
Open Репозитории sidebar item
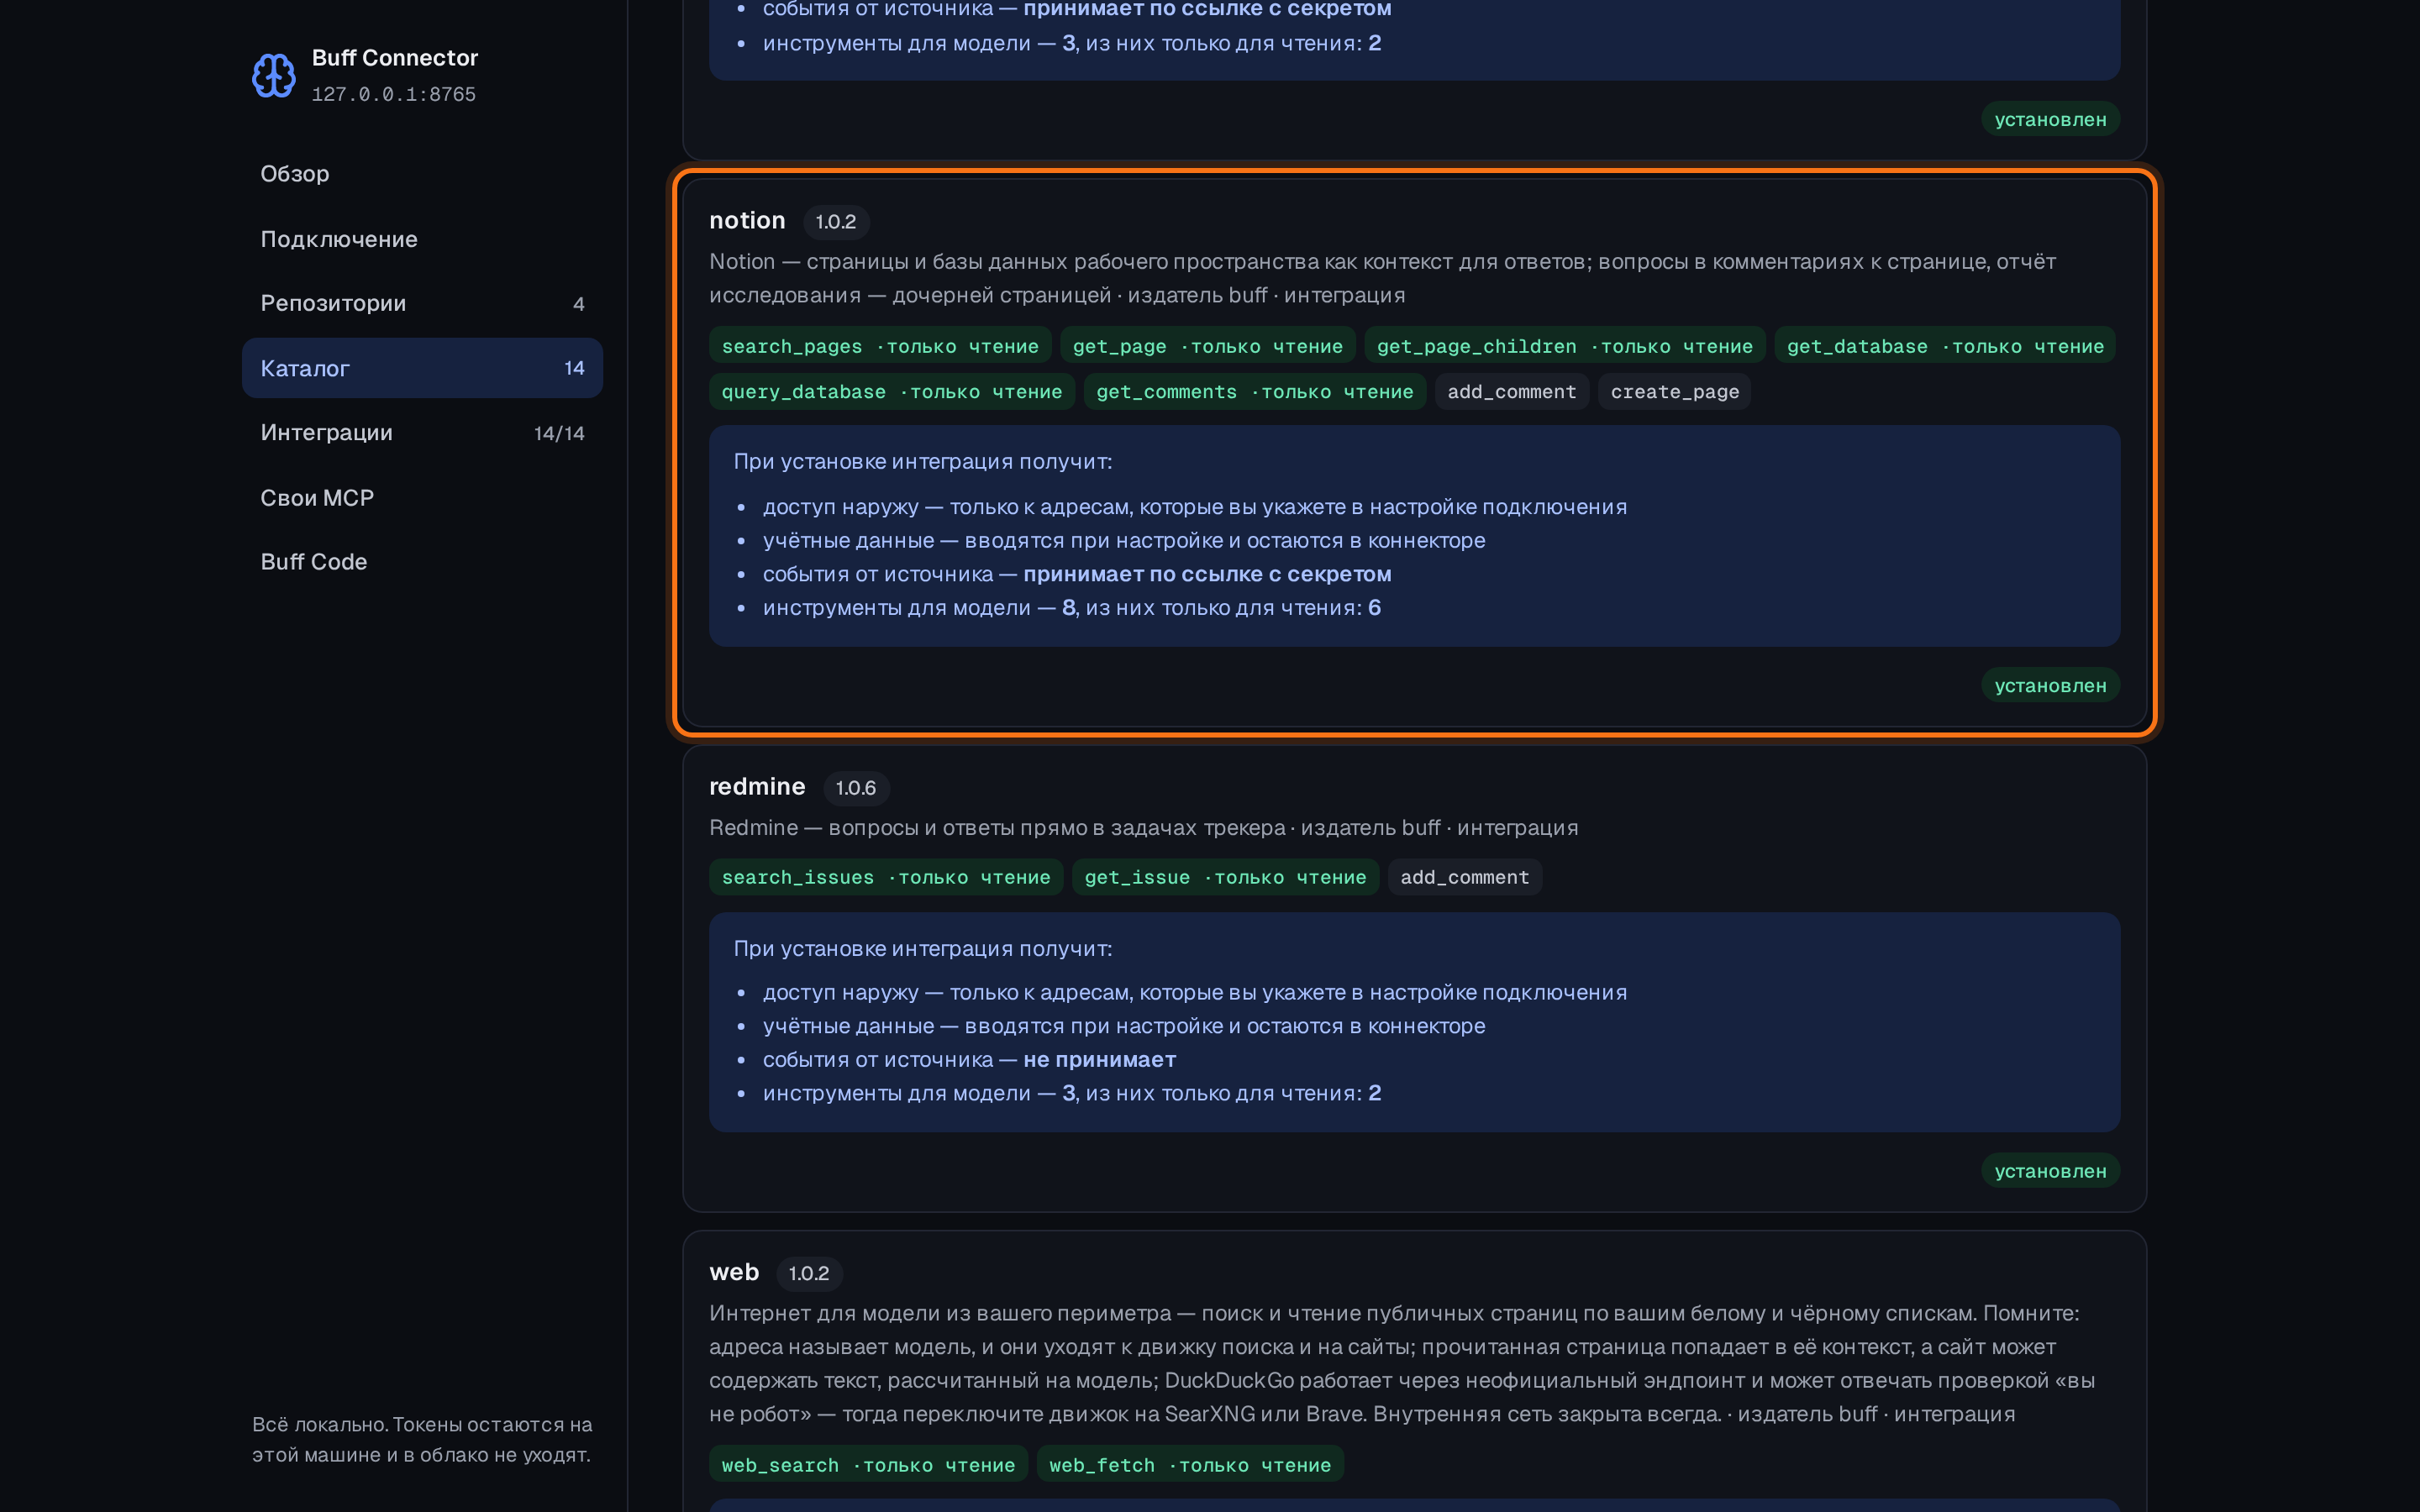[x=422, y=303]
